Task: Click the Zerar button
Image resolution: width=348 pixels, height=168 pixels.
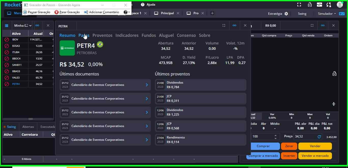Action: pos(289,146)
